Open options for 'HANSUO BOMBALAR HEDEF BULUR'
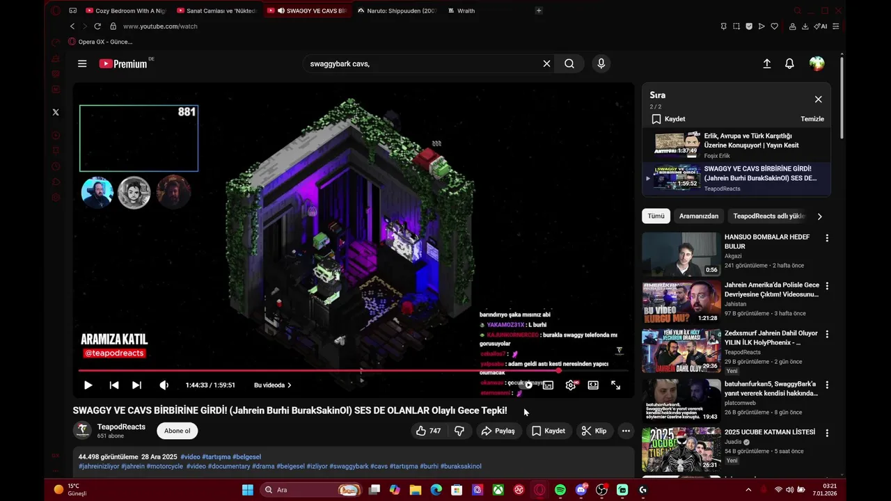Image resolution: width=891 pixels, height=501 pixels. (x=827, y=238)
